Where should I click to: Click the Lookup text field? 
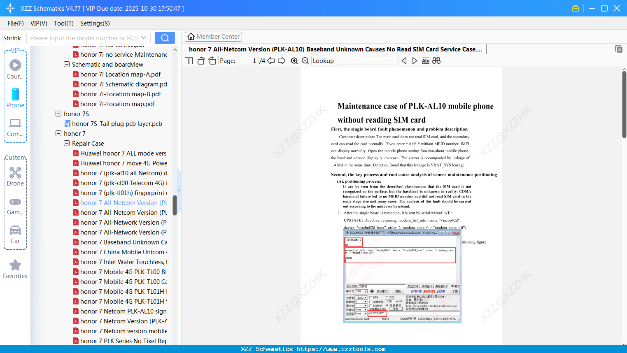click(x=367, y=61)
